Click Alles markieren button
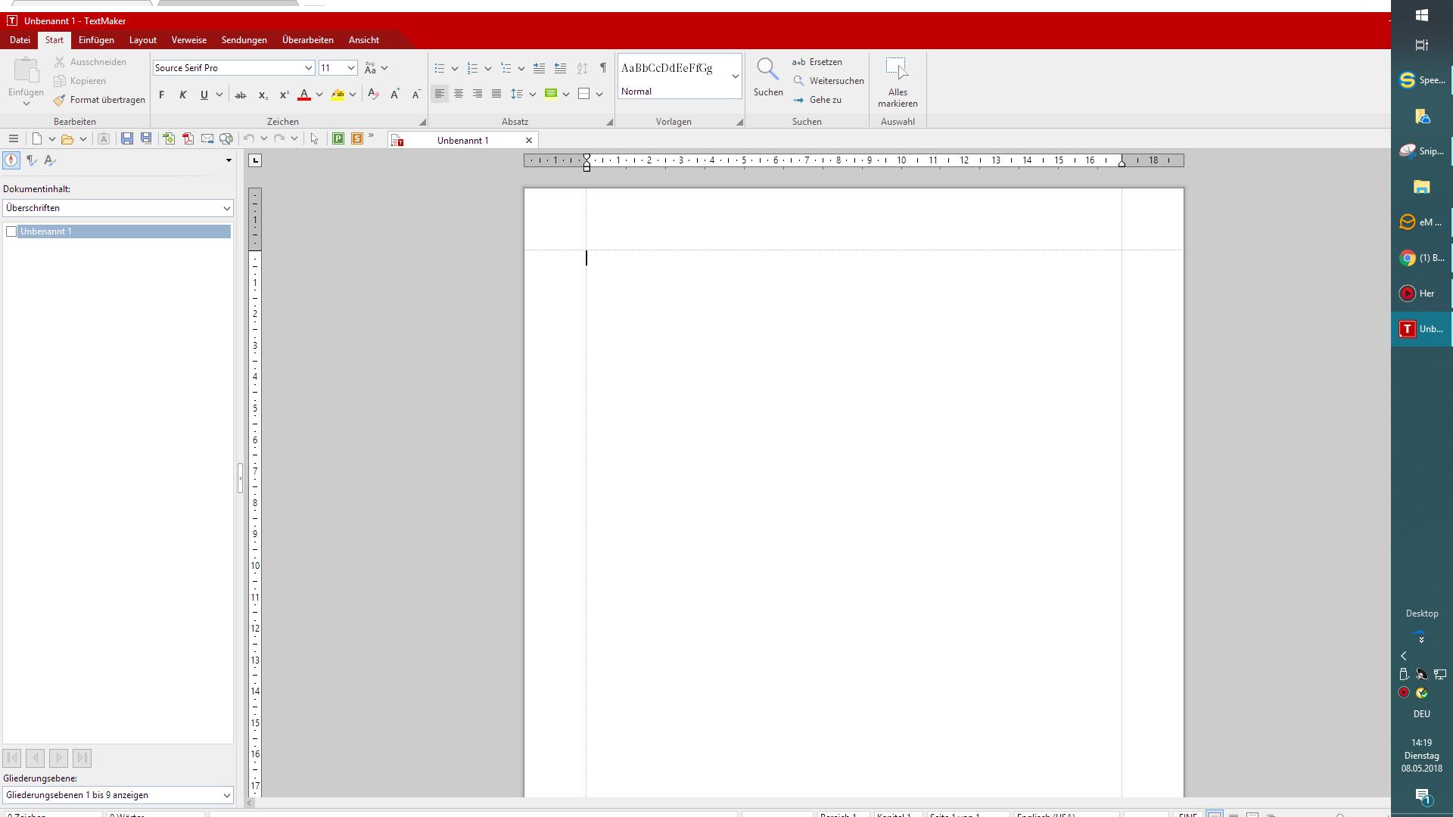The height and width of the screenshot is (817, 1453). point(896,82)
